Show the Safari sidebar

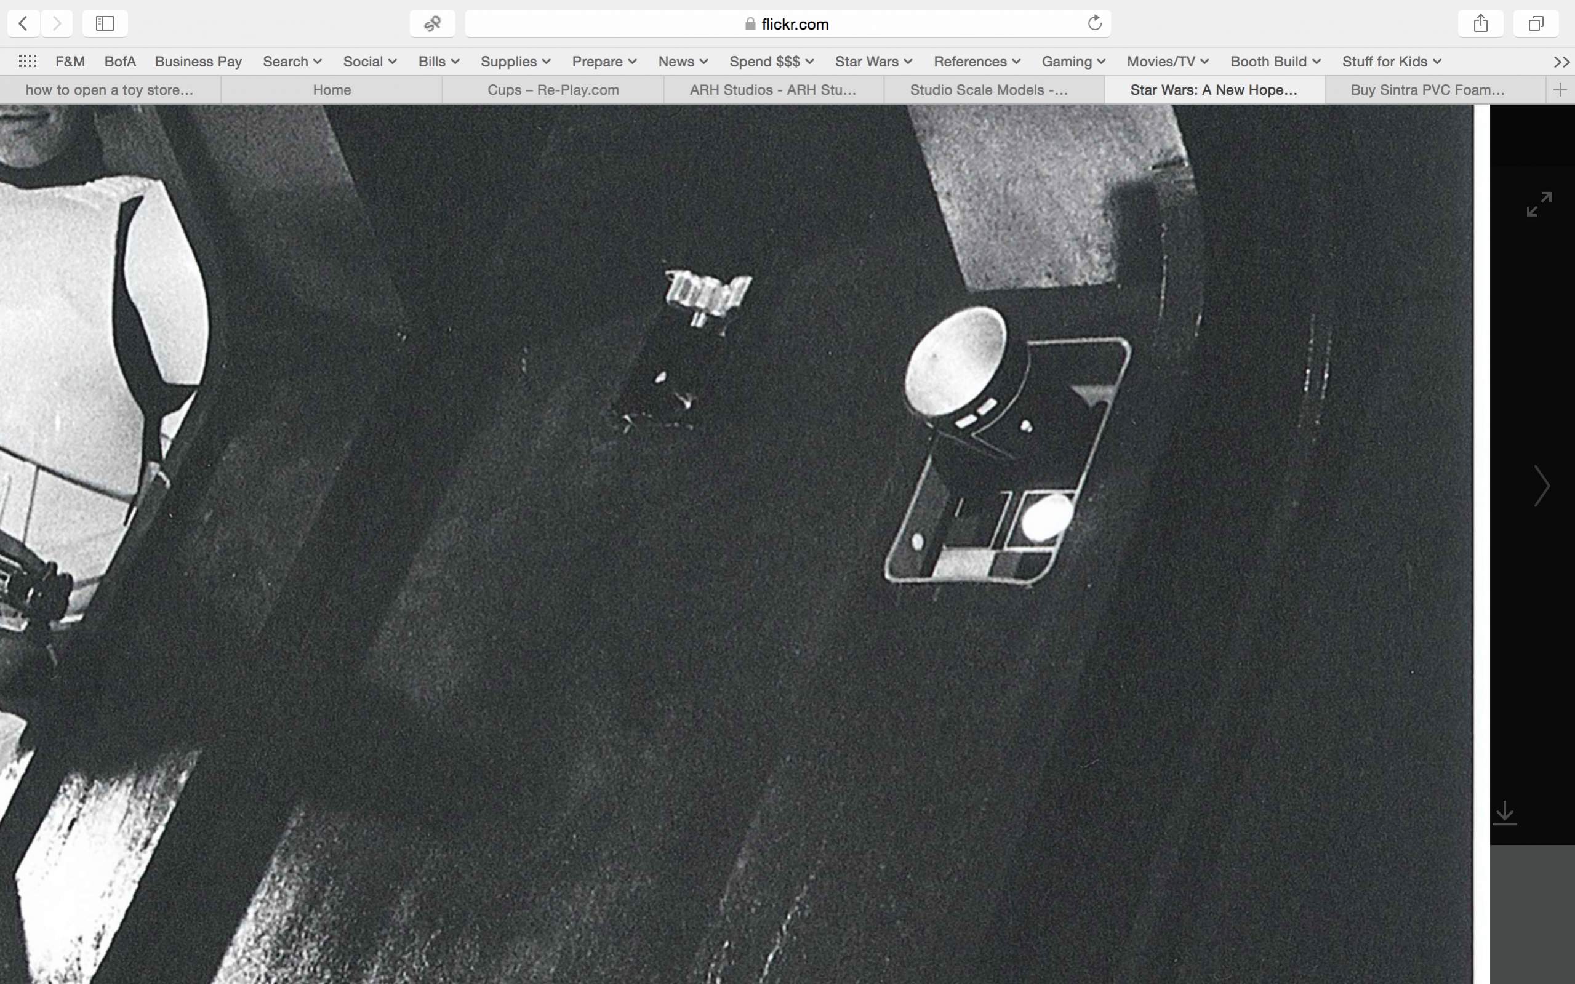click(105, 23)
